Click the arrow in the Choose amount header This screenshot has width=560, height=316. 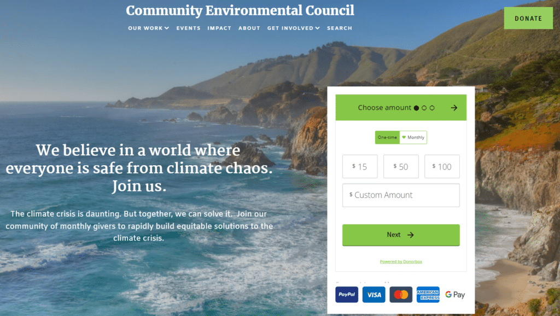click(x=454, y=108)
